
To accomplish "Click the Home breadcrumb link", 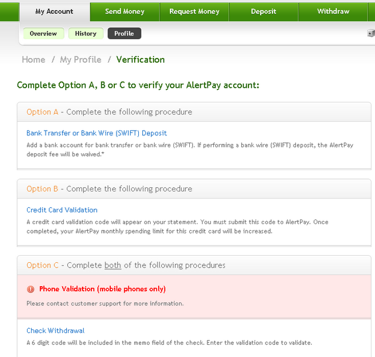I will point(33,60).
